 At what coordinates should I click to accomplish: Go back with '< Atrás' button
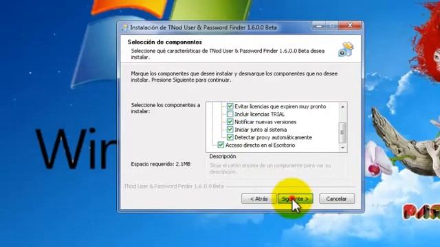coord(258,199)
